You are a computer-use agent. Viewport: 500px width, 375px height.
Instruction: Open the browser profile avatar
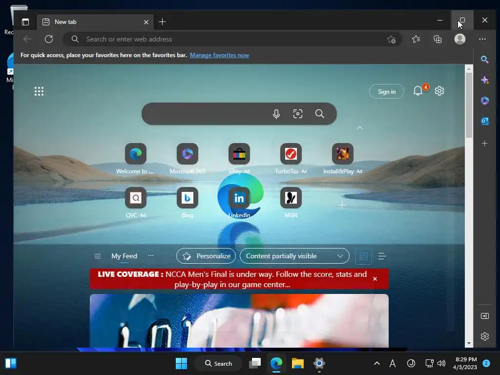(459, 39)
